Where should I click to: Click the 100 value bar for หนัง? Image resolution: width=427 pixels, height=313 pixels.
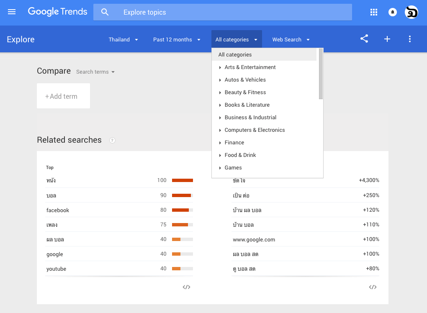pyautogui.click(x=183, y=180)
